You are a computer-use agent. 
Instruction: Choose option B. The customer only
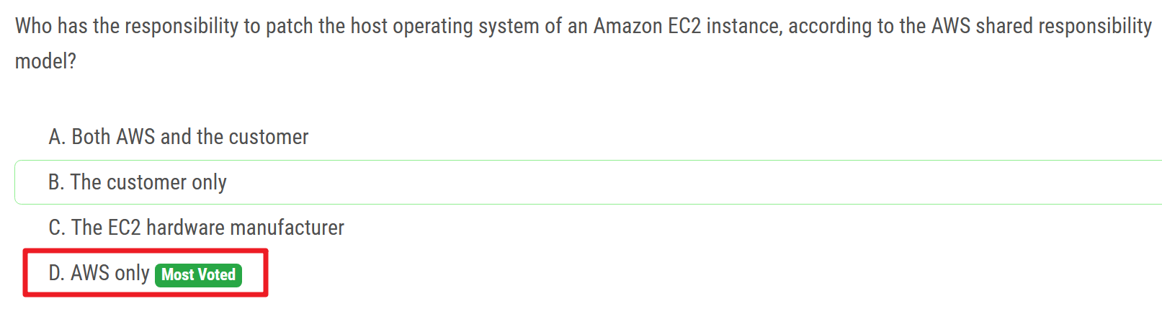pyautogui.click(x=137, y=182)
